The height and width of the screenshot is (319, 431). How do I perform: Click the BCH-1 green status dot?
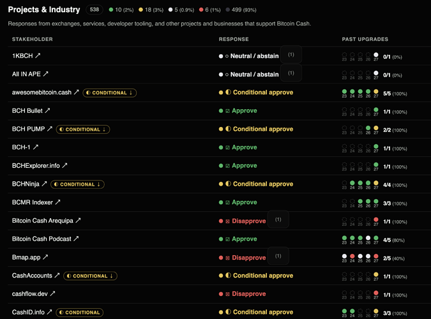point(221,147)
